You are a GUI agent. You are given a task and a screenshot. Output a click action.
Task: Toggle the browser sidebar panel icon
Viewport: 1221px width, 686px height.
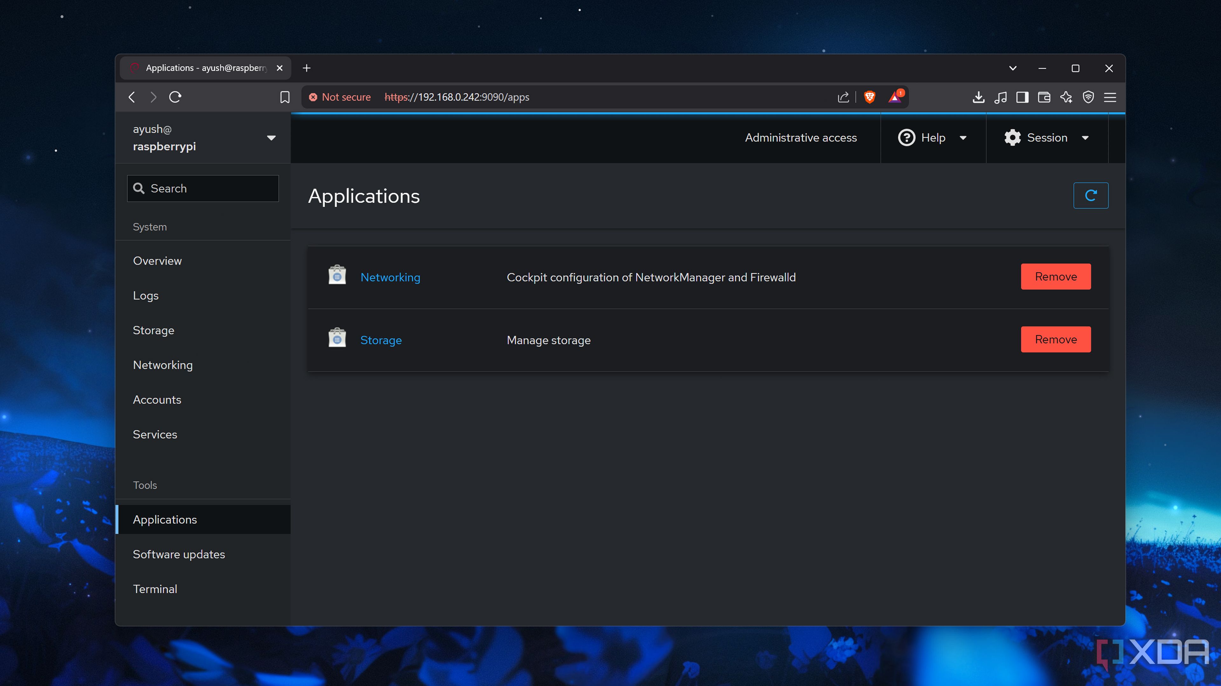(1022, 97)
